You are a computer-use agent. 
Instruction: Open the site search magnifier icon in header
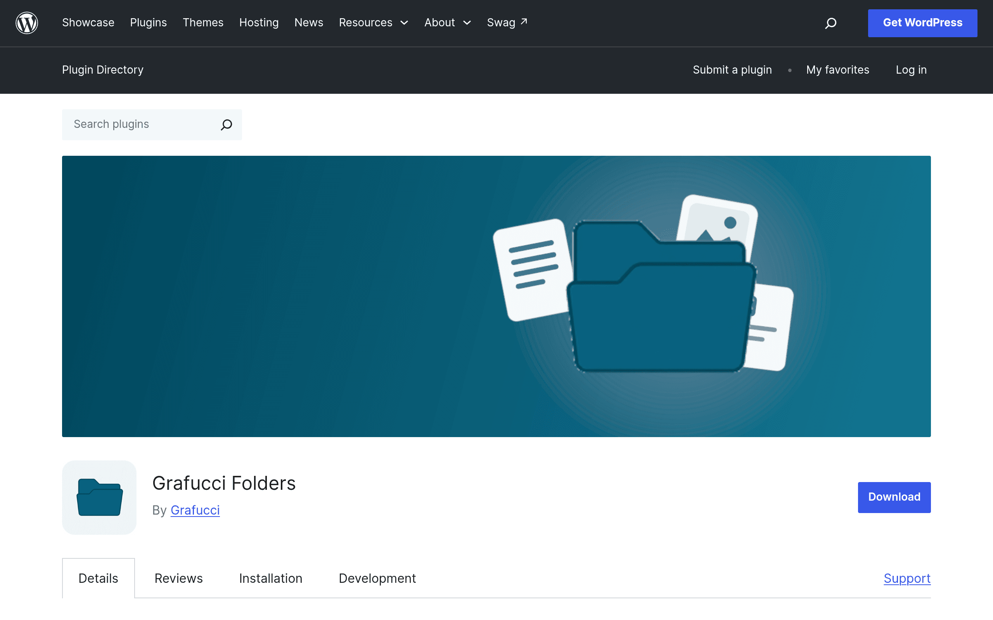tap(830, 23)
